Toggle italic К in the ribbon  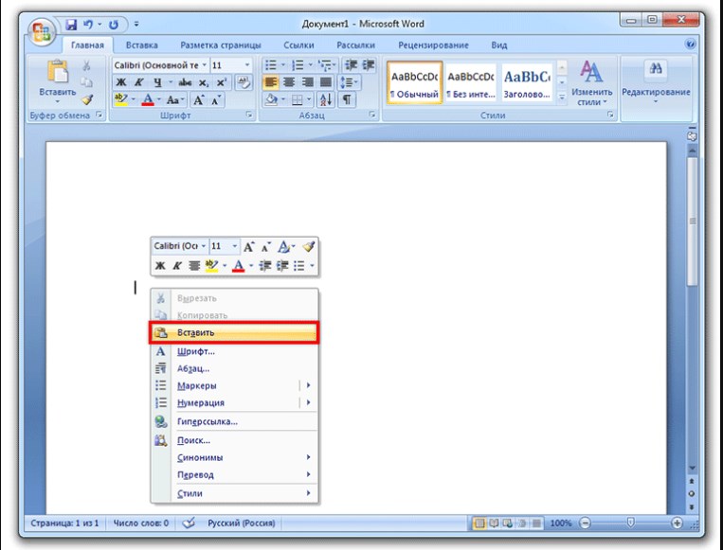point(138,82)
